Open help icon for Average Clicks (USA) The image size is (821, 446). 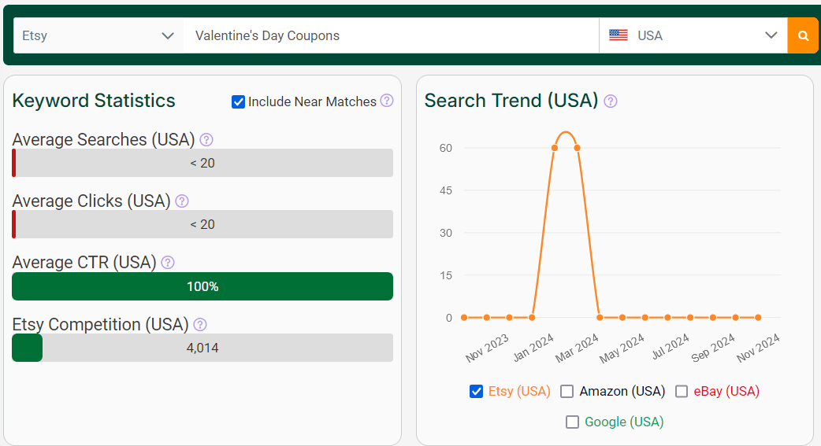(x=182, y=201)
